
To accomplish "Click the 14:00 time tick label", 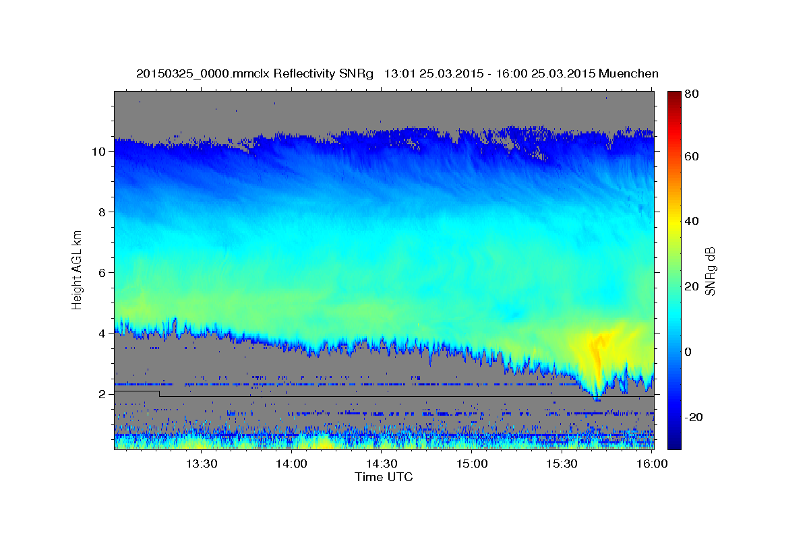I will click(x=291, y=464).
